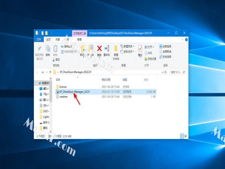Viewport: 225px width, 169px height.
Task: Switch to the Share (共享) ribbon tab
Action: coord(57,39)
